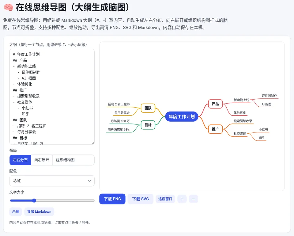Collapse the 团队 node in mind map
This screenshot has width=294, height=236.
pos(148,108)
